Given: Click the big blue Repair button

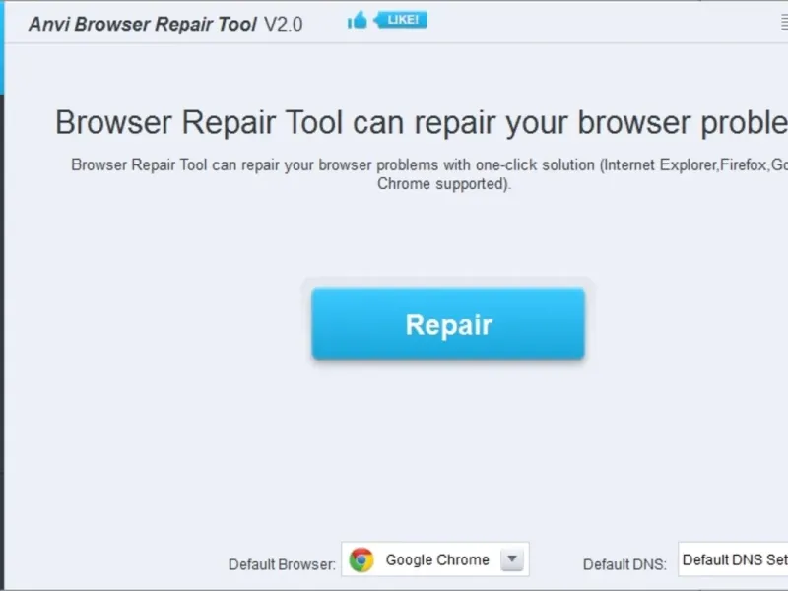Looking at the screenshot, I should pos(448,323).
